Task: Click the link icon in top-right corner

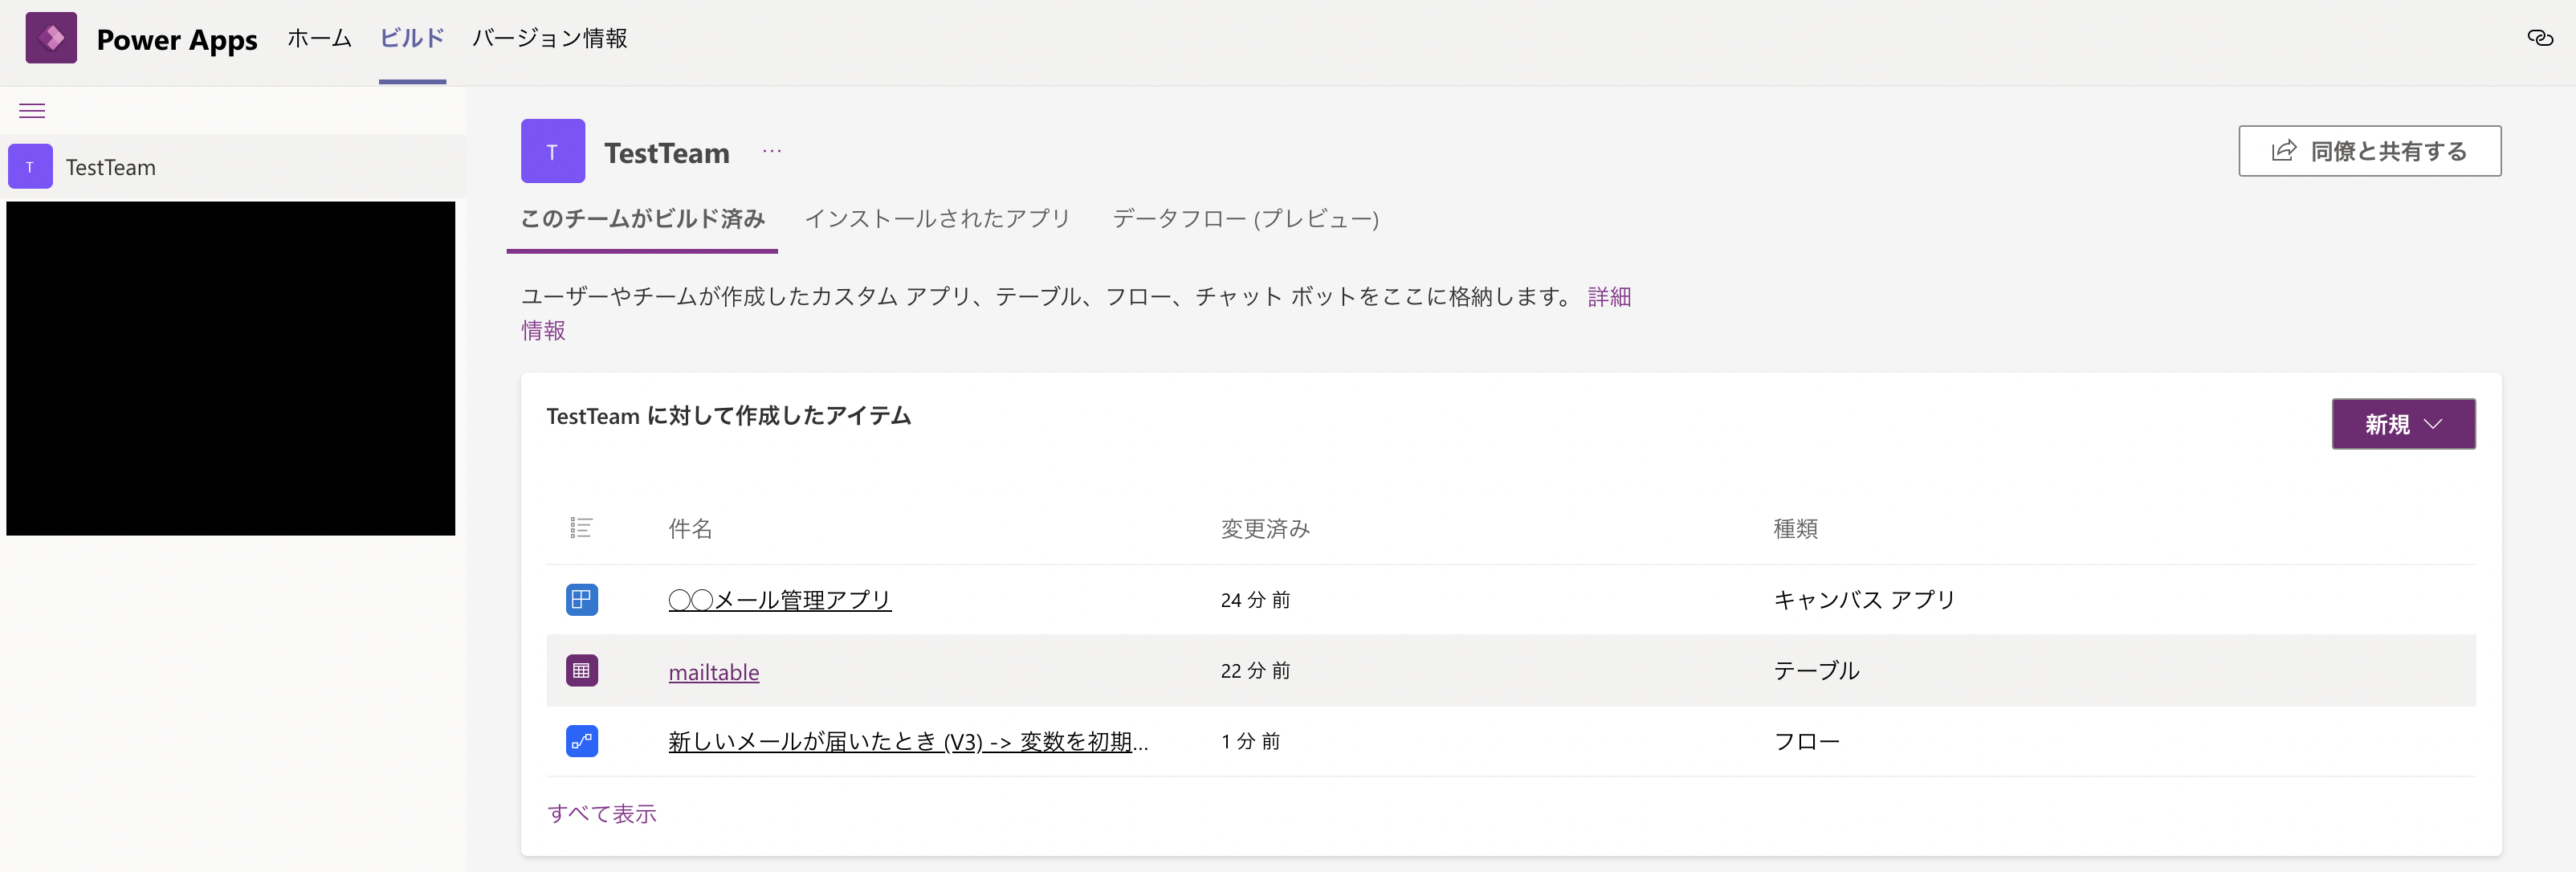Action: 2539,38
